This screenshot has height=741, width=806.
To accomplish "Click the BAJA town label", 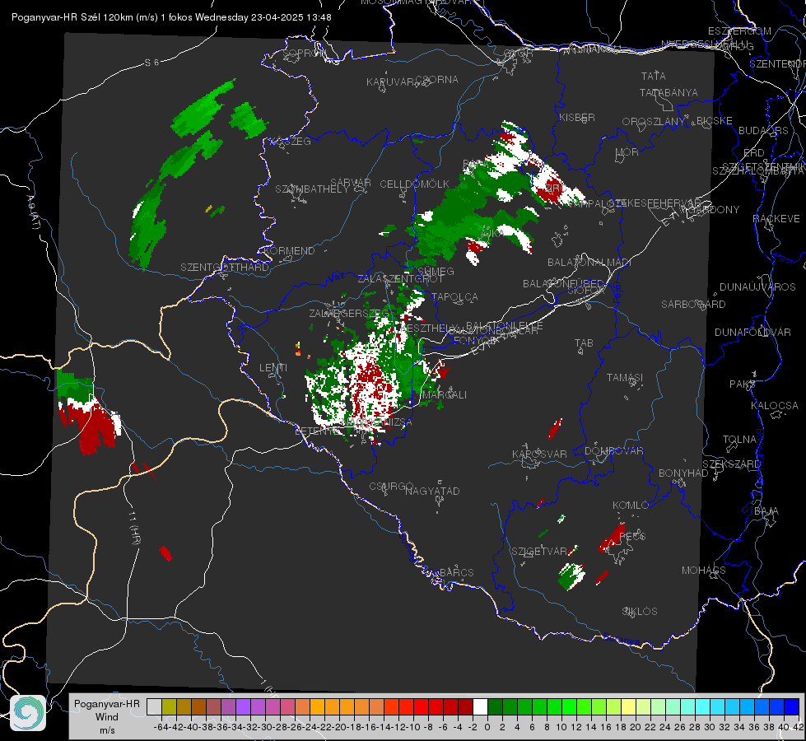I will coord(766,511).
